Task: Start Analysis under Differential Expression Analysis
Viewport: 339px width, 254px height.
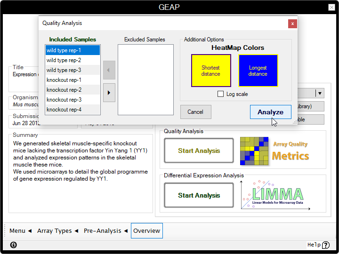Action: point(199,195)
